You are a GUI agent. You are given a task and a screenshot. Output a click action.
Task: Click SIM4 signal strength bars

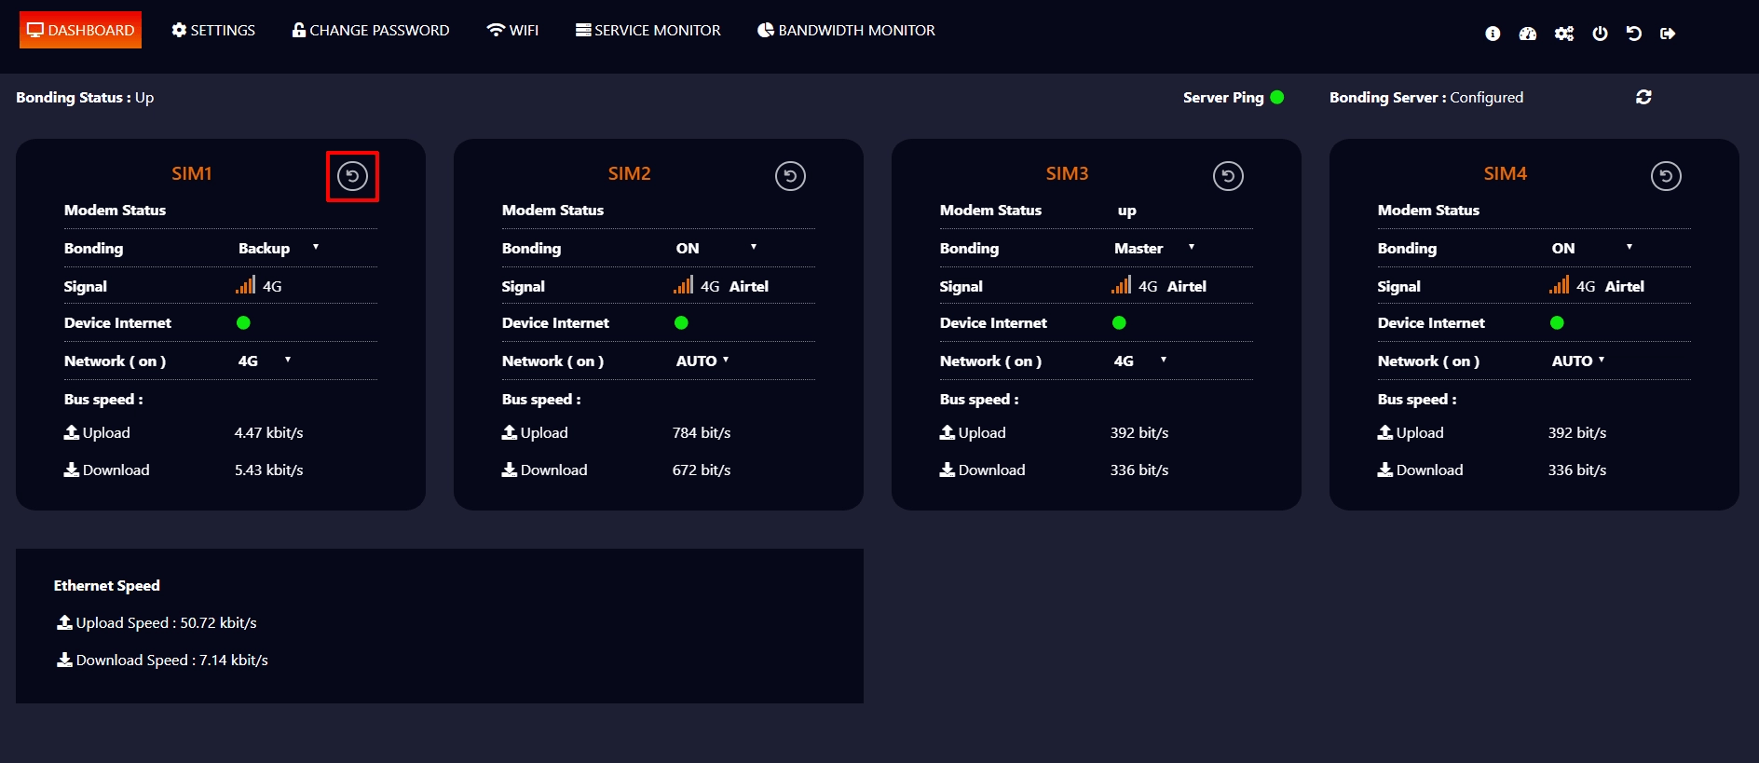1559,285
